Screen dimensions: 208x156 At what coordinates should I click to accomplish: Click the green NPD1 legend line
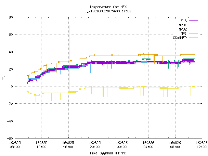pyautogui.click(x=193, y=25)
